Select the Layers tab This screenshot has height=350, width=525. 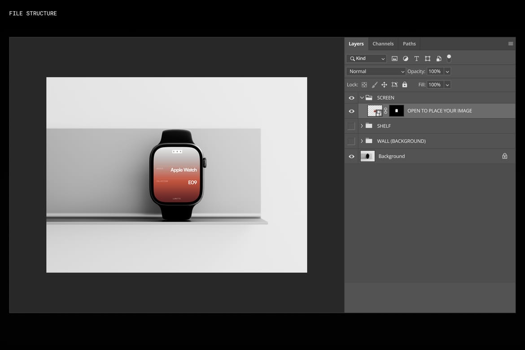click(356, 44)
